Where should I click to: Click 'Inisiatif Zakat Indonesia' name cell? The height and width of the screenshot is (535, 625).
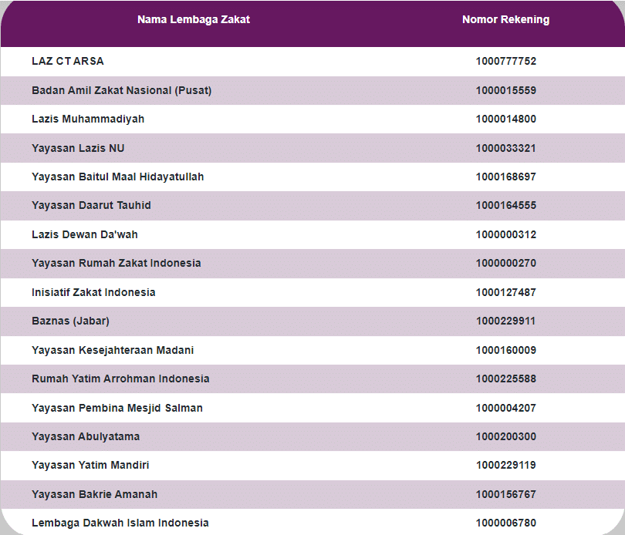coord(93,292)
